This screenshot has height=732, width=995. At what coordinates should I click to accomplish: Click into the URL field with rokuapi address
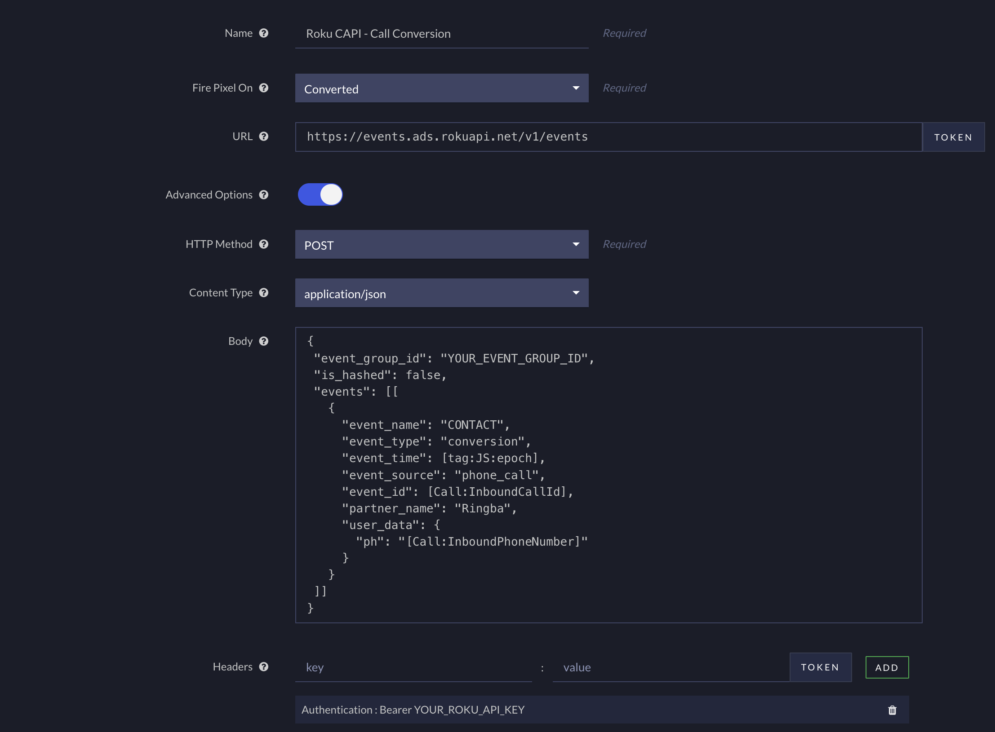(x=609, y=137)
